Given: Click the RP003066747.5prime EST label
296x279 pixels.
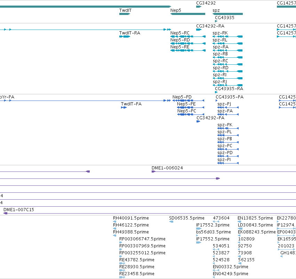Looking at the screenshot, I should click(x=142, y=239).
